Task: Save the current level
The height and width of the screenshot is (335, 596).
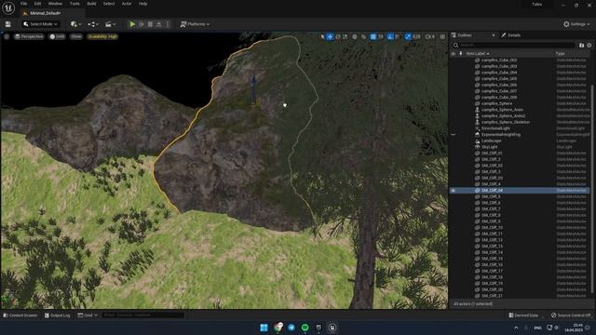Action: [8, 24]
